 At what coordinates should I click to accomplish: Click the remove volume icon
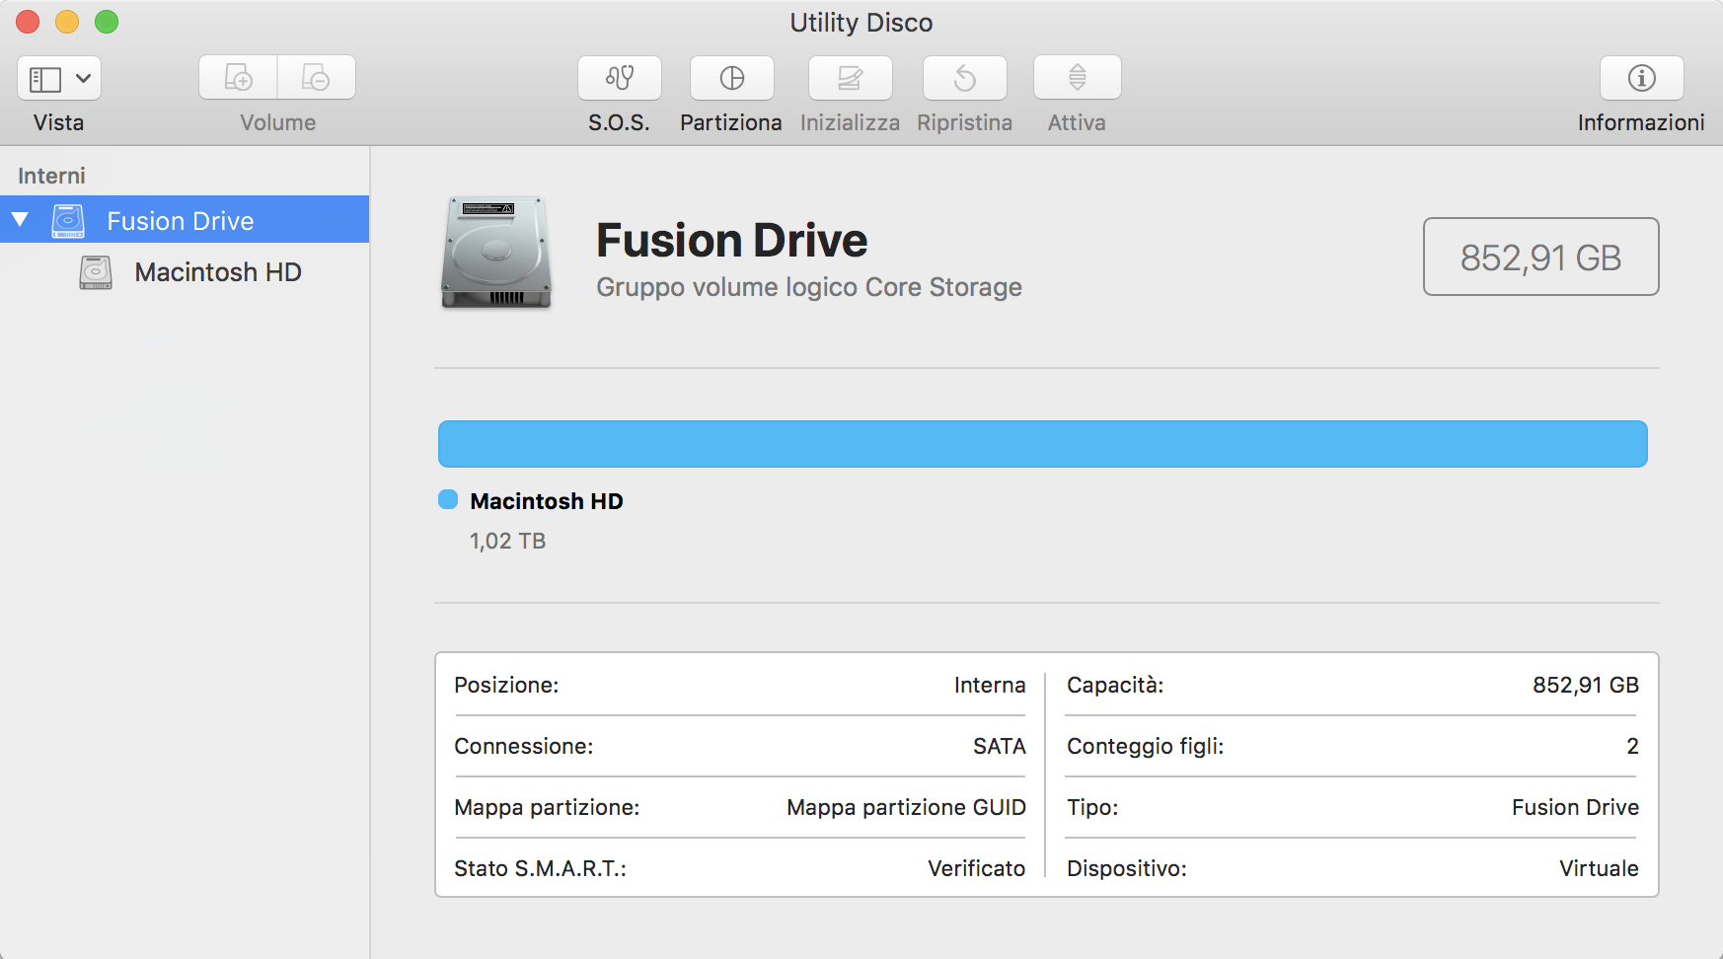click(x=316, y=78)
